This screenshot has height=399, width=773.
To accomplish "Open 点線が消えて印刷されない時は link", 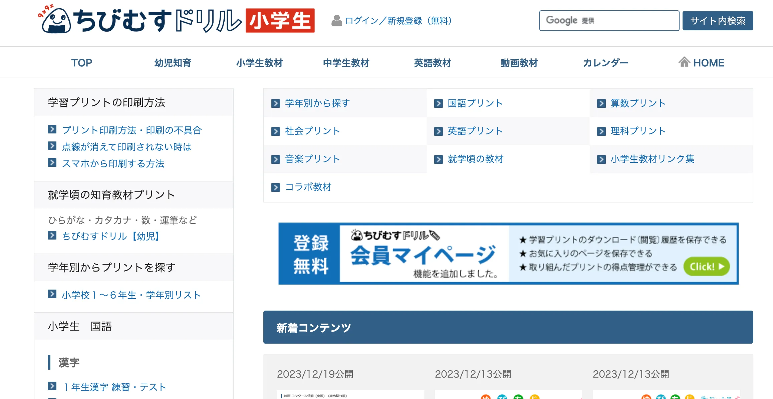I will click(x=127, y=147).
